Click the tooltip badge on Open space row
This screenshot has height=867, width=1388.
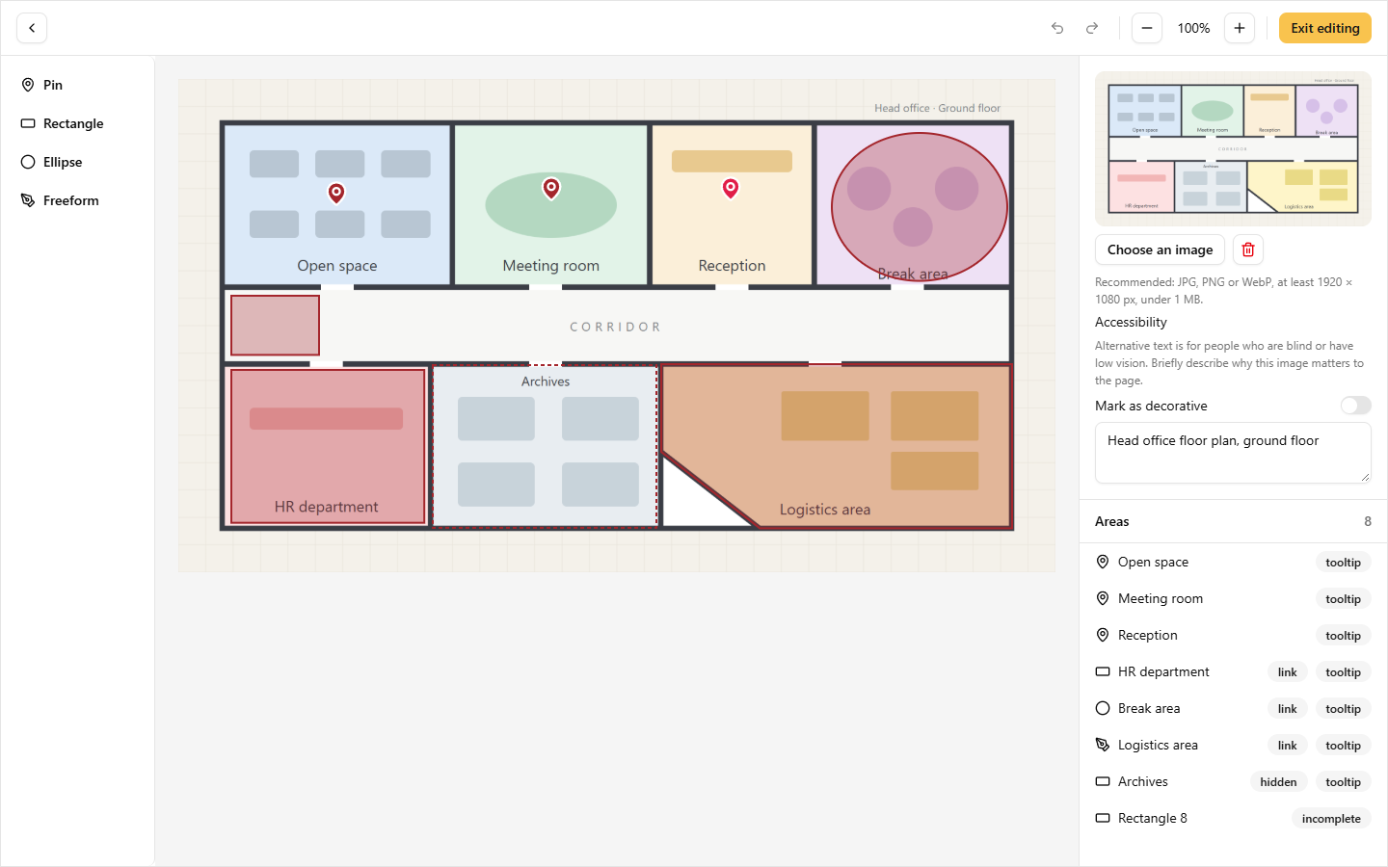point(1343,563)
